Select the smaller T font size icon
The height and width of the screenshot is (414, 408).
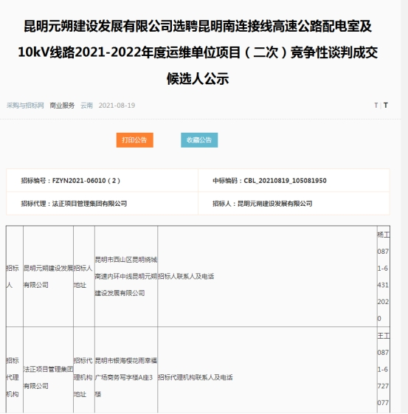tap(376, 106)
